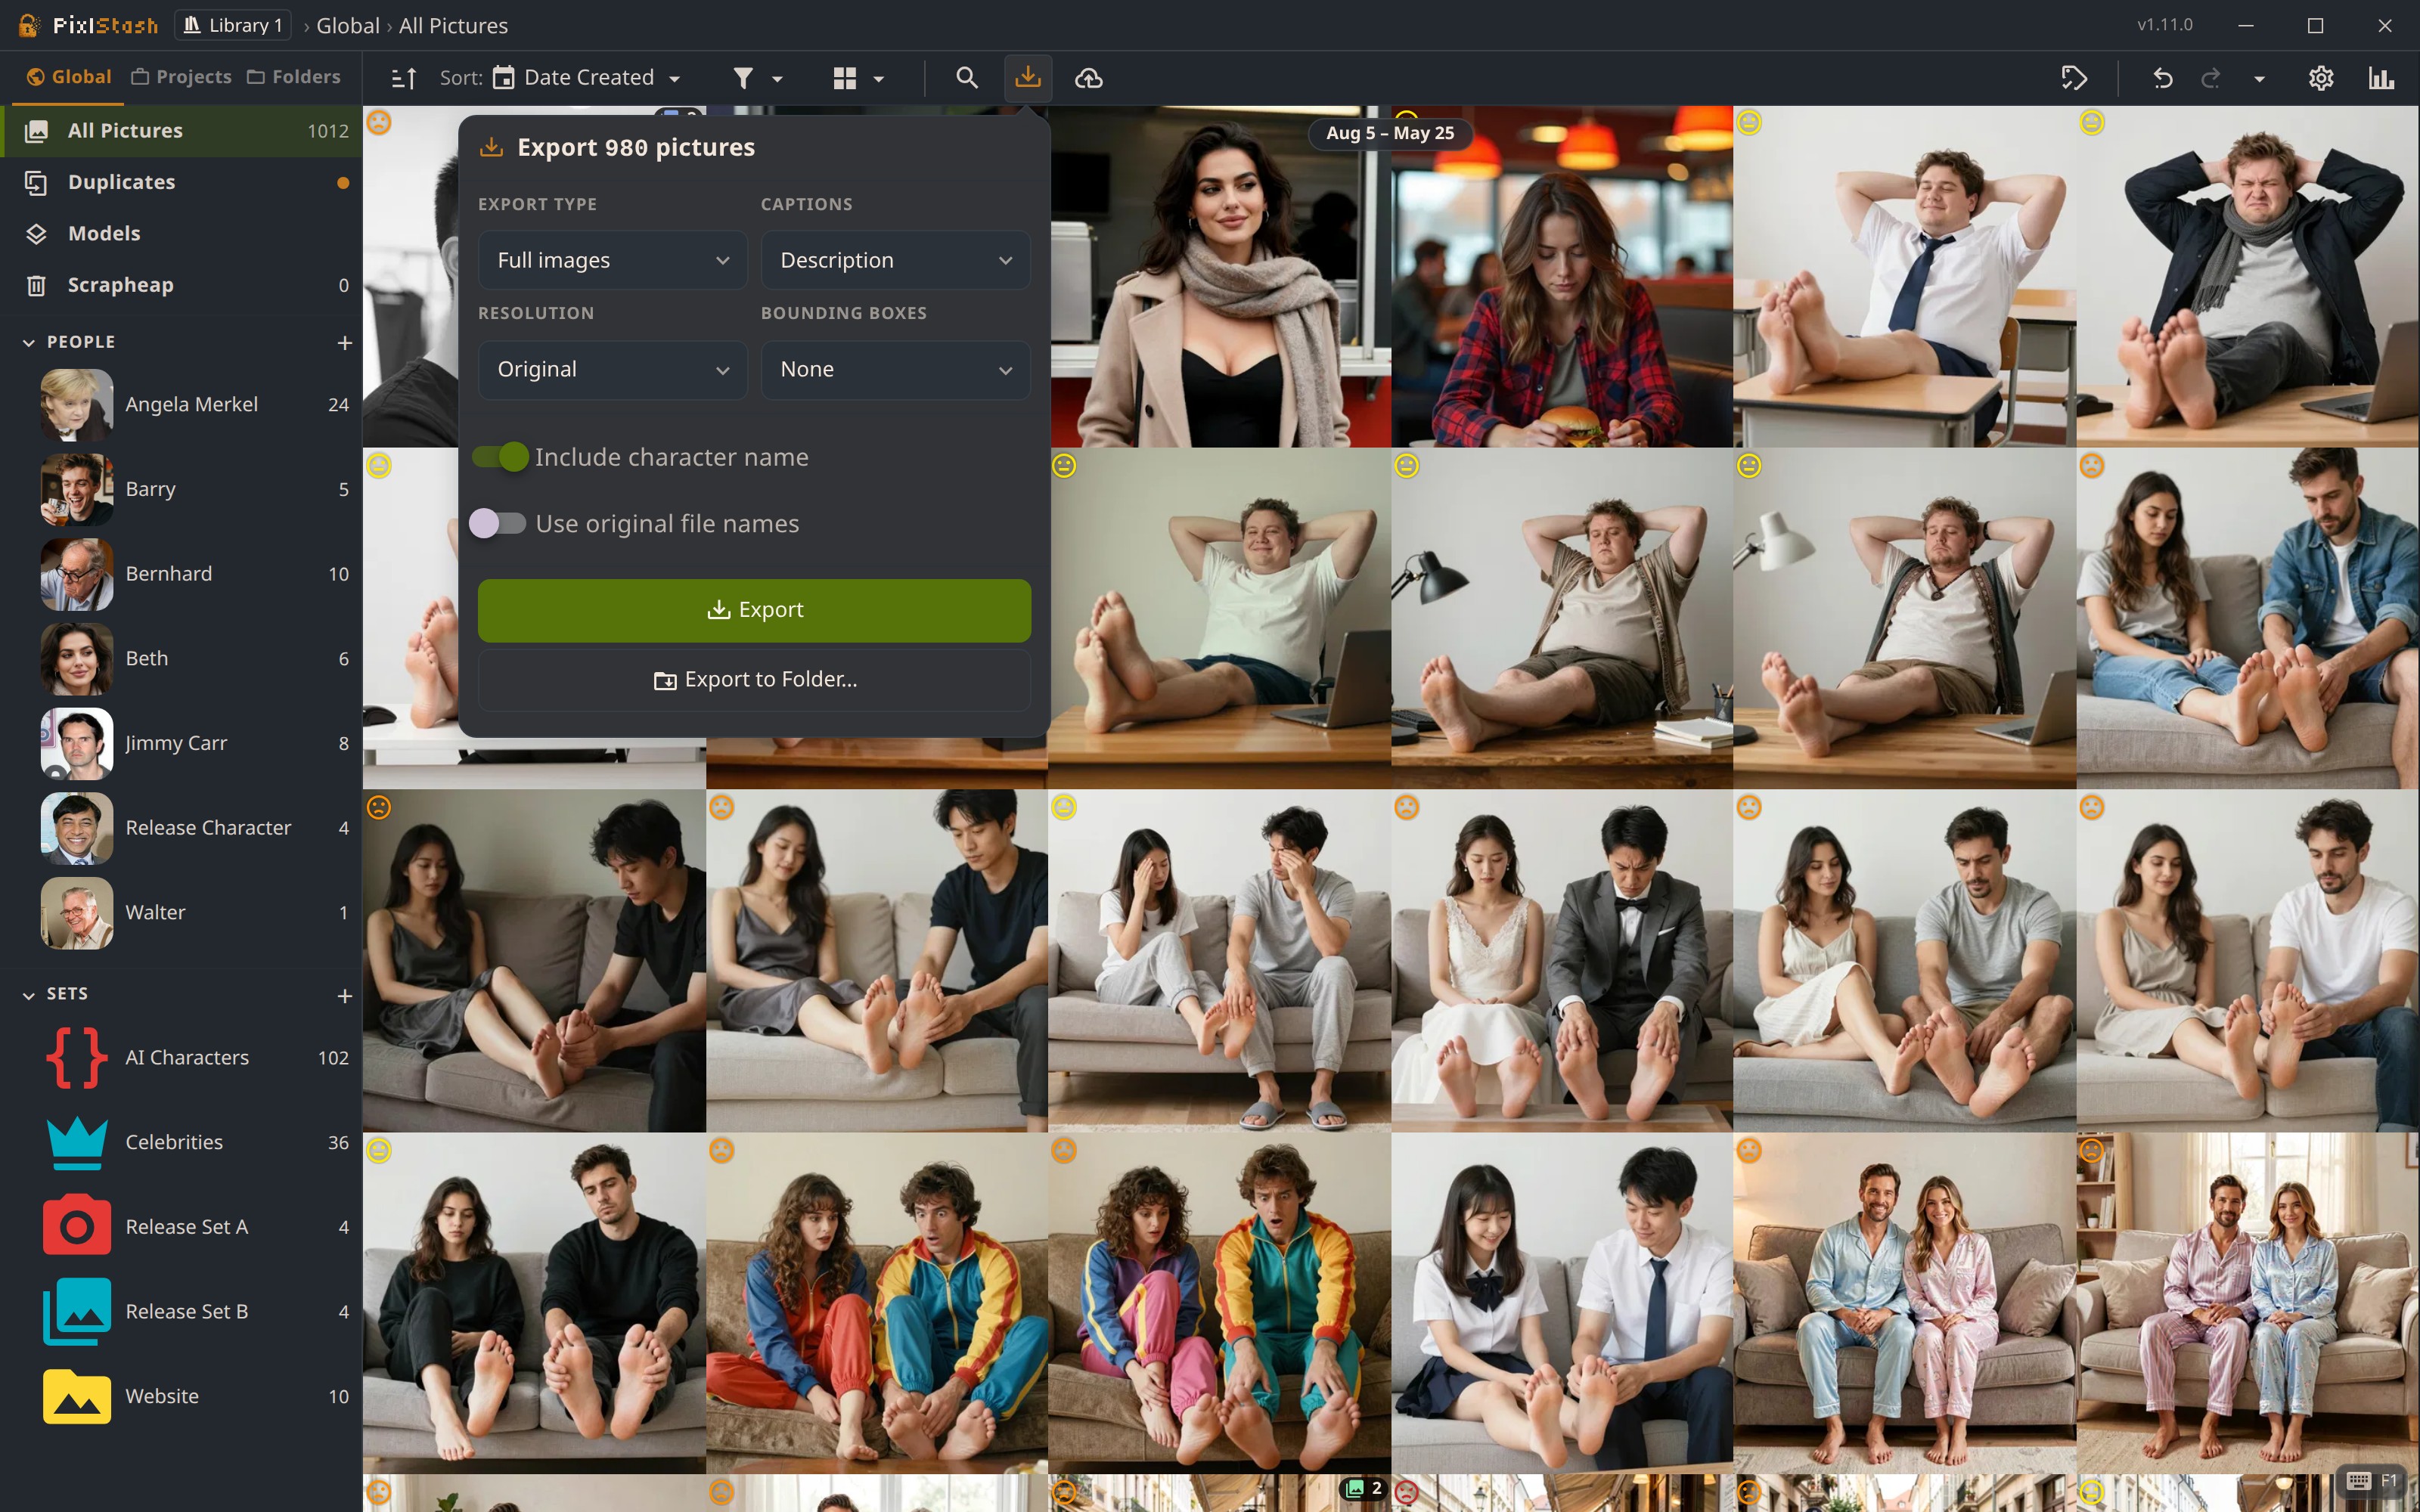Open Models sidebar item
The height and width of the screenshot is (1512, 2420).
tap(181, 234)
